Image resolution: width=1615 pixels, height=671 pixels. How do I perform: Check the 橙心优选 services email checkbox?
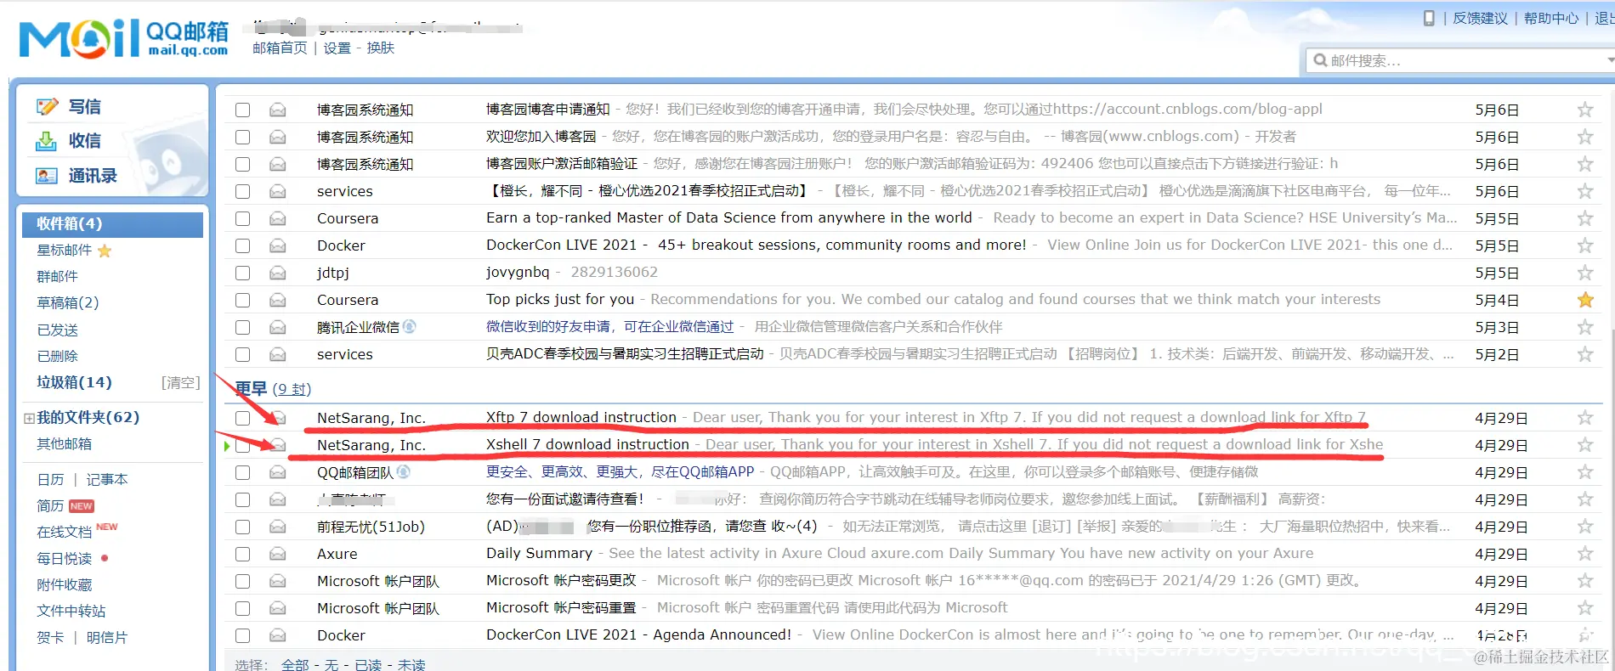(243, 191)
